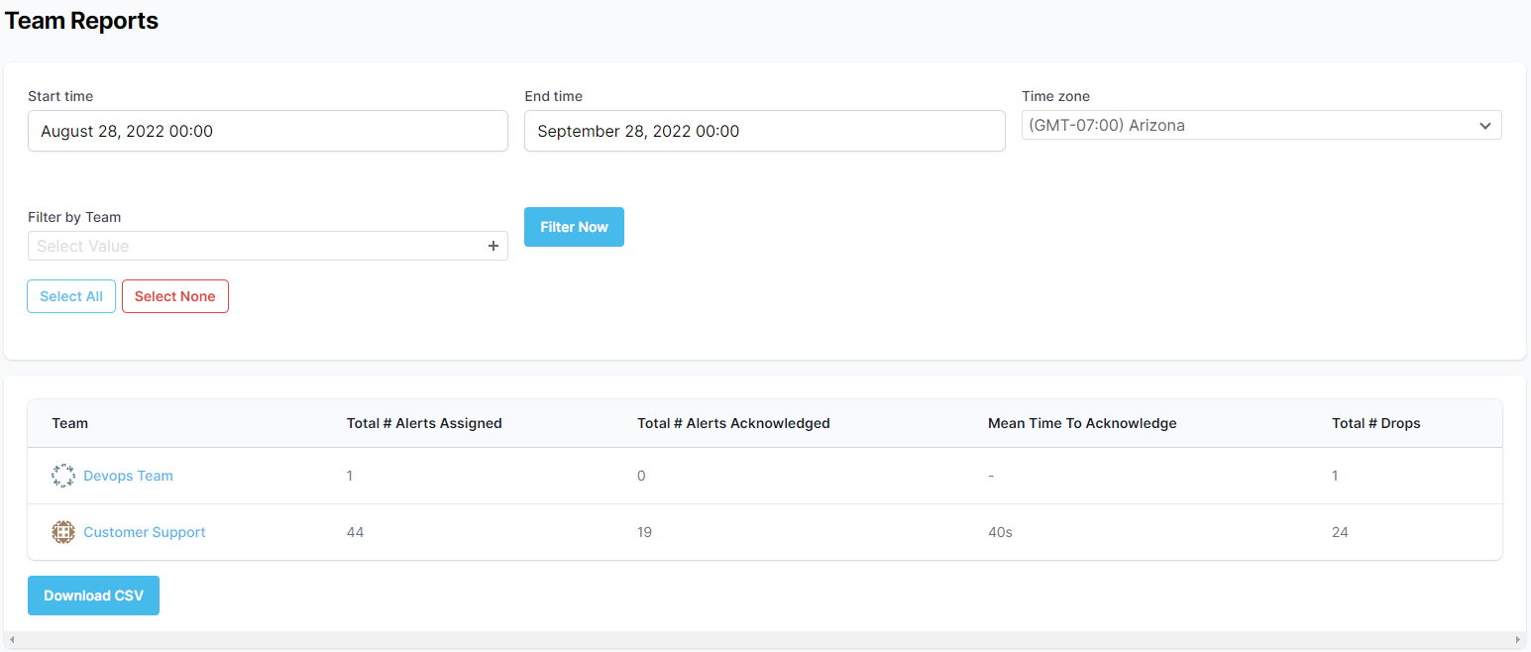
Task: Click the Devops Team avatar icon
Action: point(62,476)
